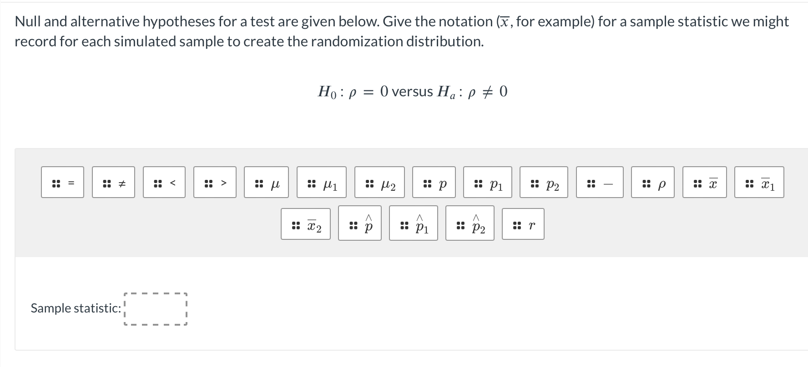Select the minus sign tile
Viewport: 808px width, 367px height.
599,182
